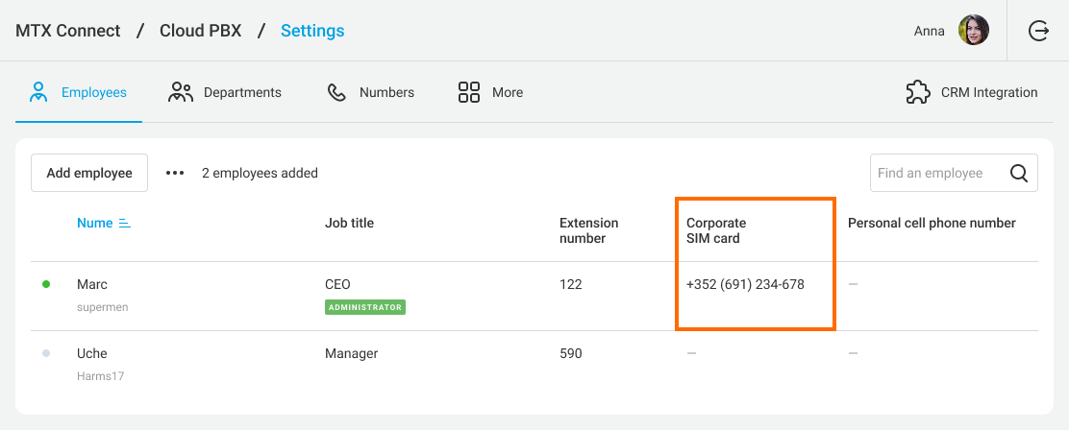This screenshot has width=1069, height=430.
Task: Open employee Marc's row
Action: pos(92,284)
